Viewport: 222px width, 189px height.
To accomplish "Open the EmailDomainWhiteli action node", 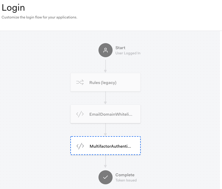I will point(105,114).
